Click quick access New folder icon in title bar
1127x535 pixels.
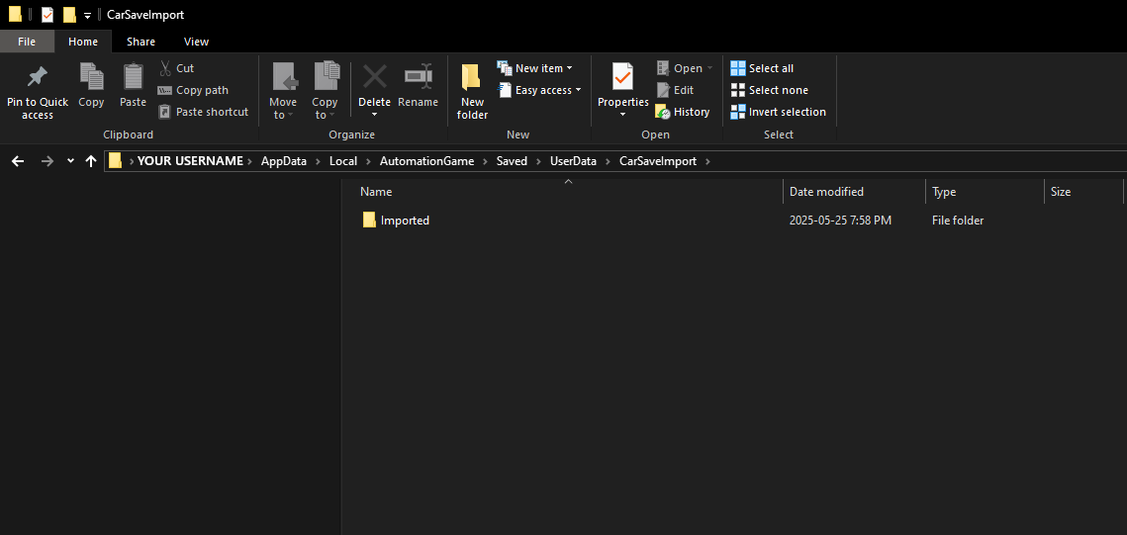coord(69,15)
